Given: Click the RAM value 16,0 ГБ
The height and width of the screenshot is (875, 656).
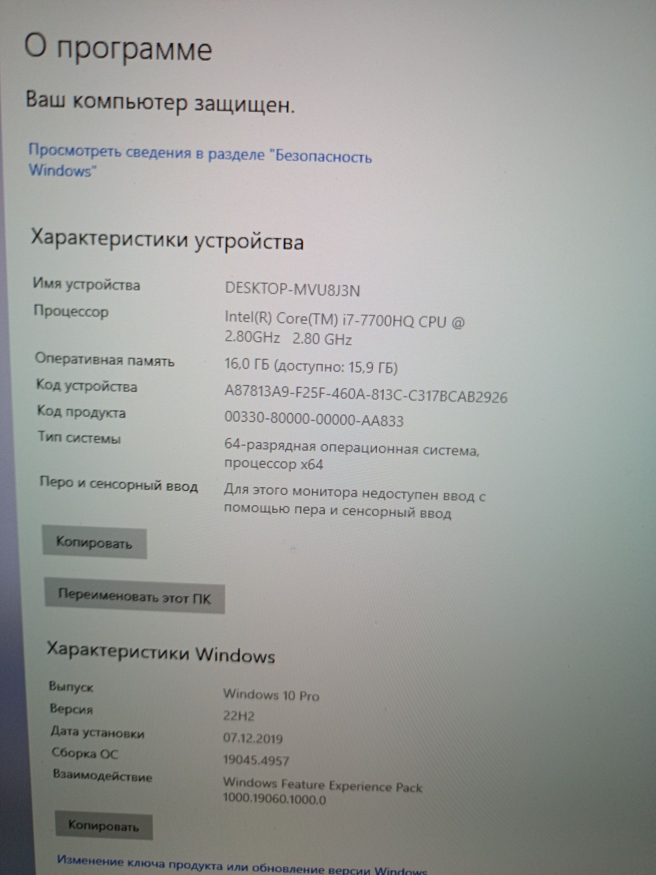Looking at the screenshot, I should (x=311, y=366).
